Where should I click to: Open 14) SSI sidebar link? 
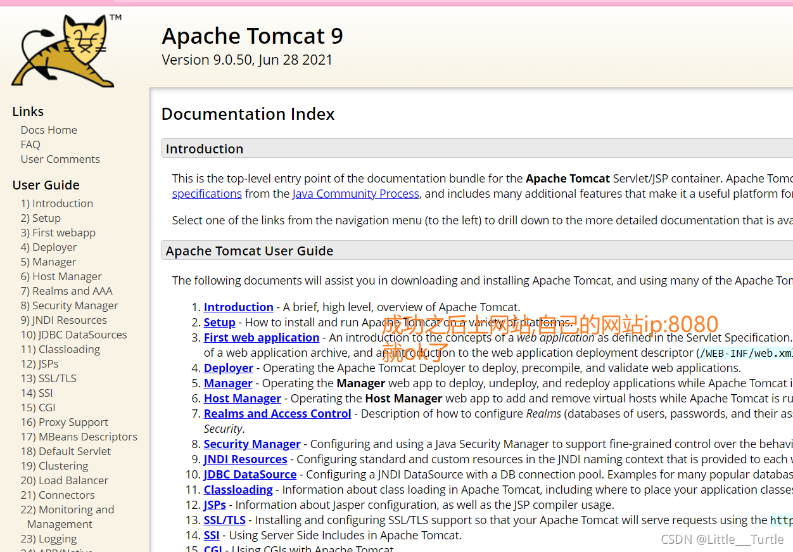coord(37,393)
